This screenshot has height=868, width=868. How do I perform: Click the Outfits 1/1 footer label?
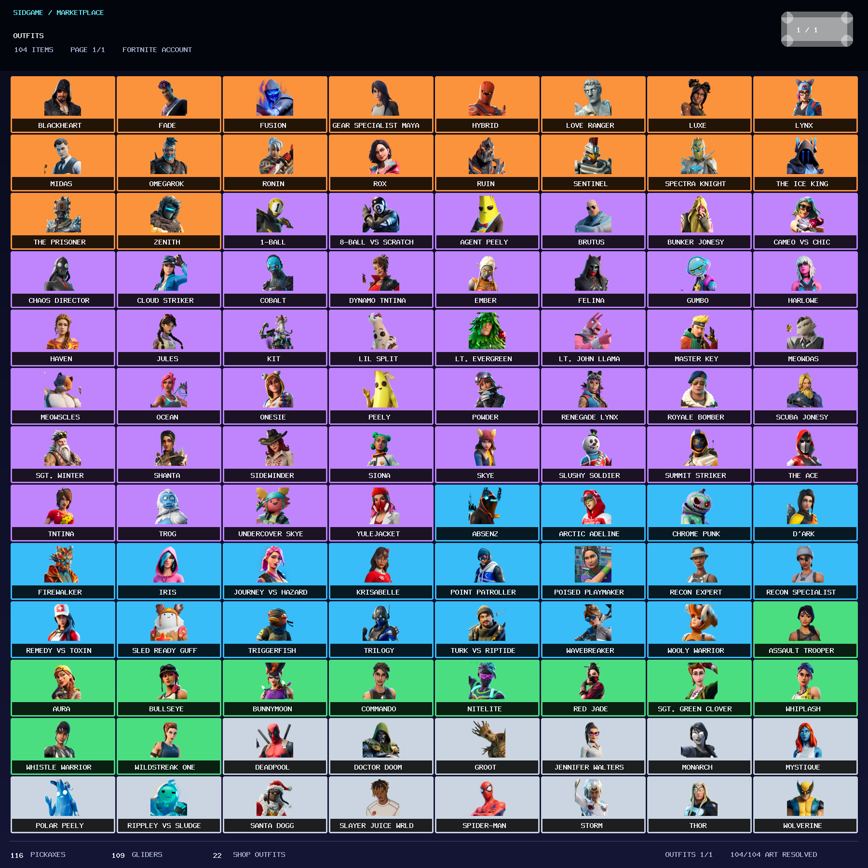point(689,854)
